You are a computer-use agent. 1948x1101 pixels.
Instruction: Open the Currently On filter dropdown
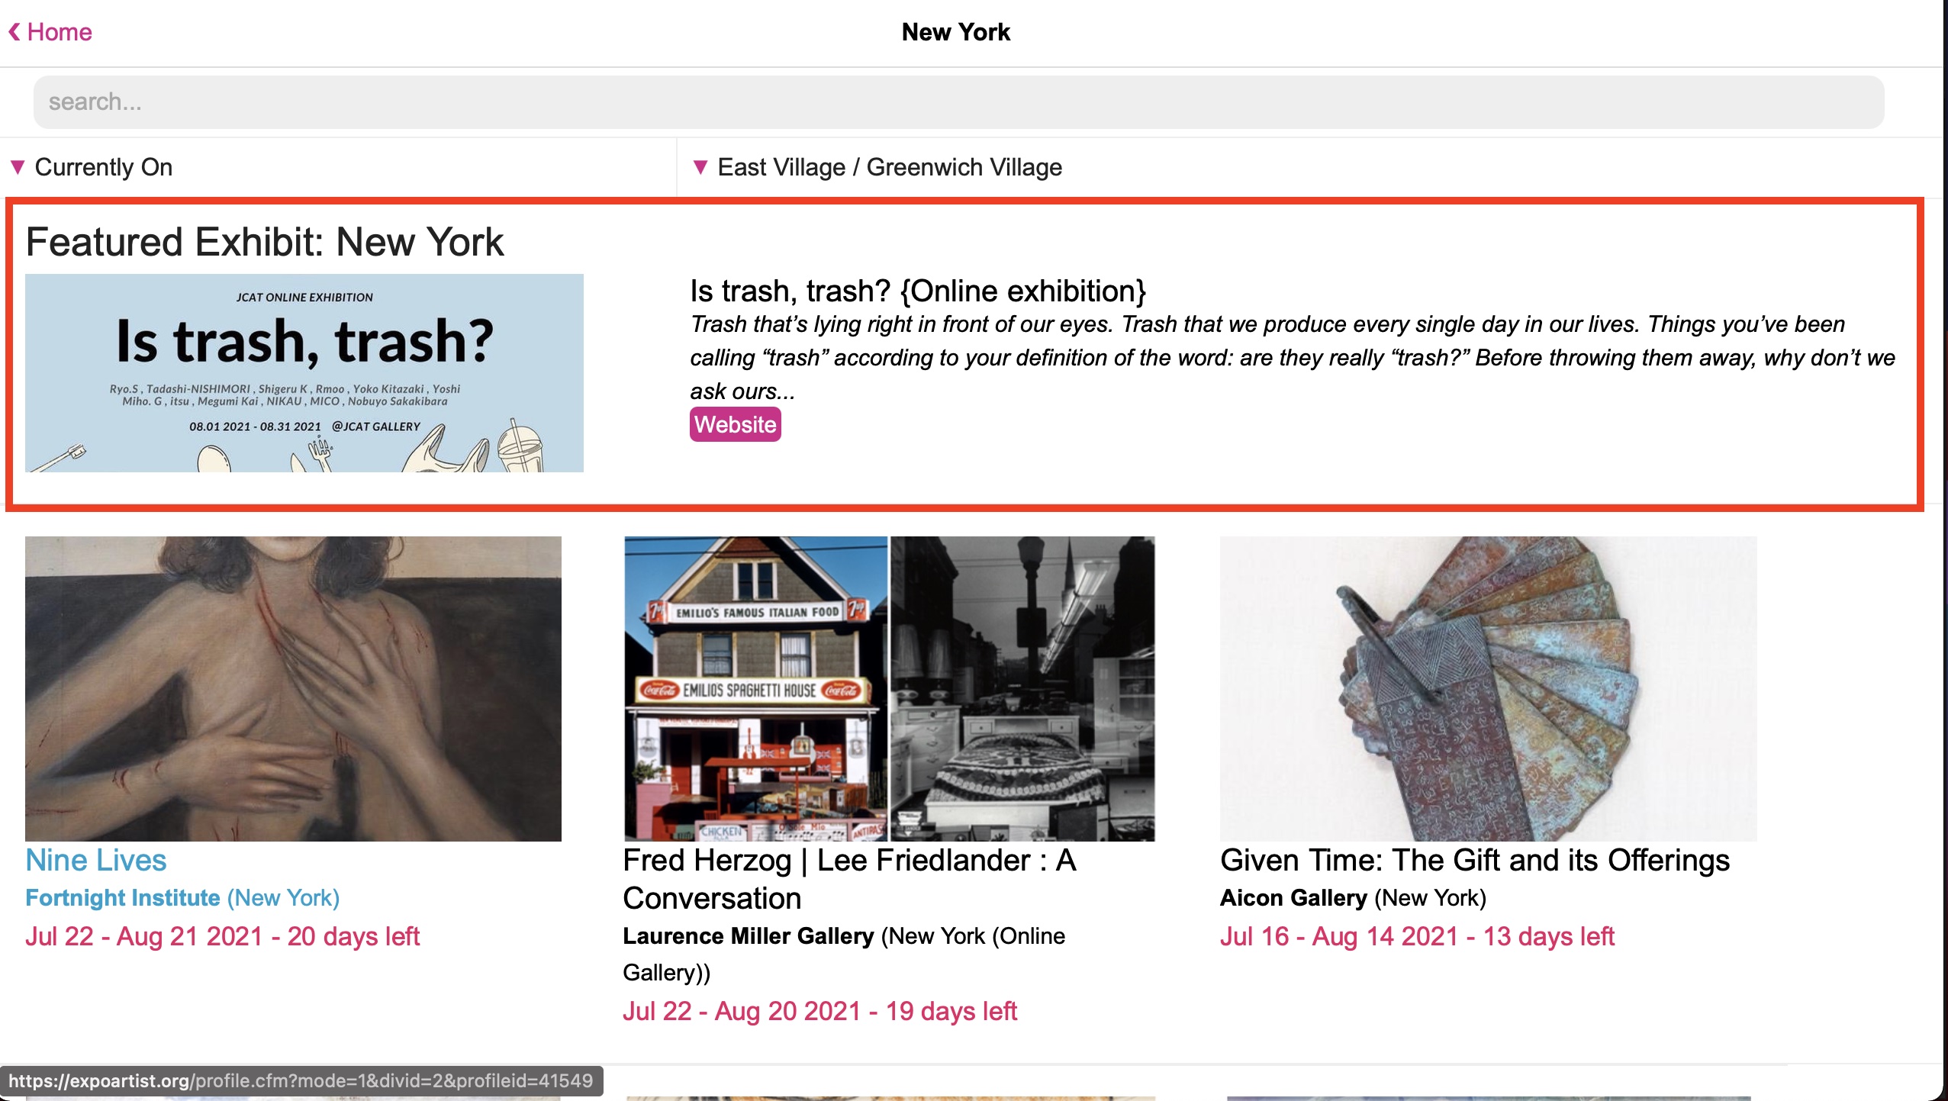point(92,167)
